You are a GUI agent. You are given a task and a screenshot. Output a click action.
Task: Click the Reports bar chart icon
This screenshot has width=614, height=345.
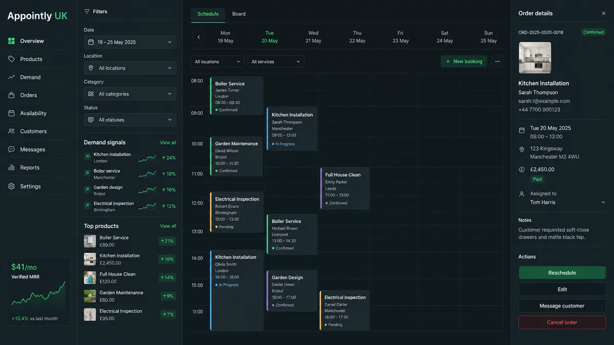(x=11, y=168)
